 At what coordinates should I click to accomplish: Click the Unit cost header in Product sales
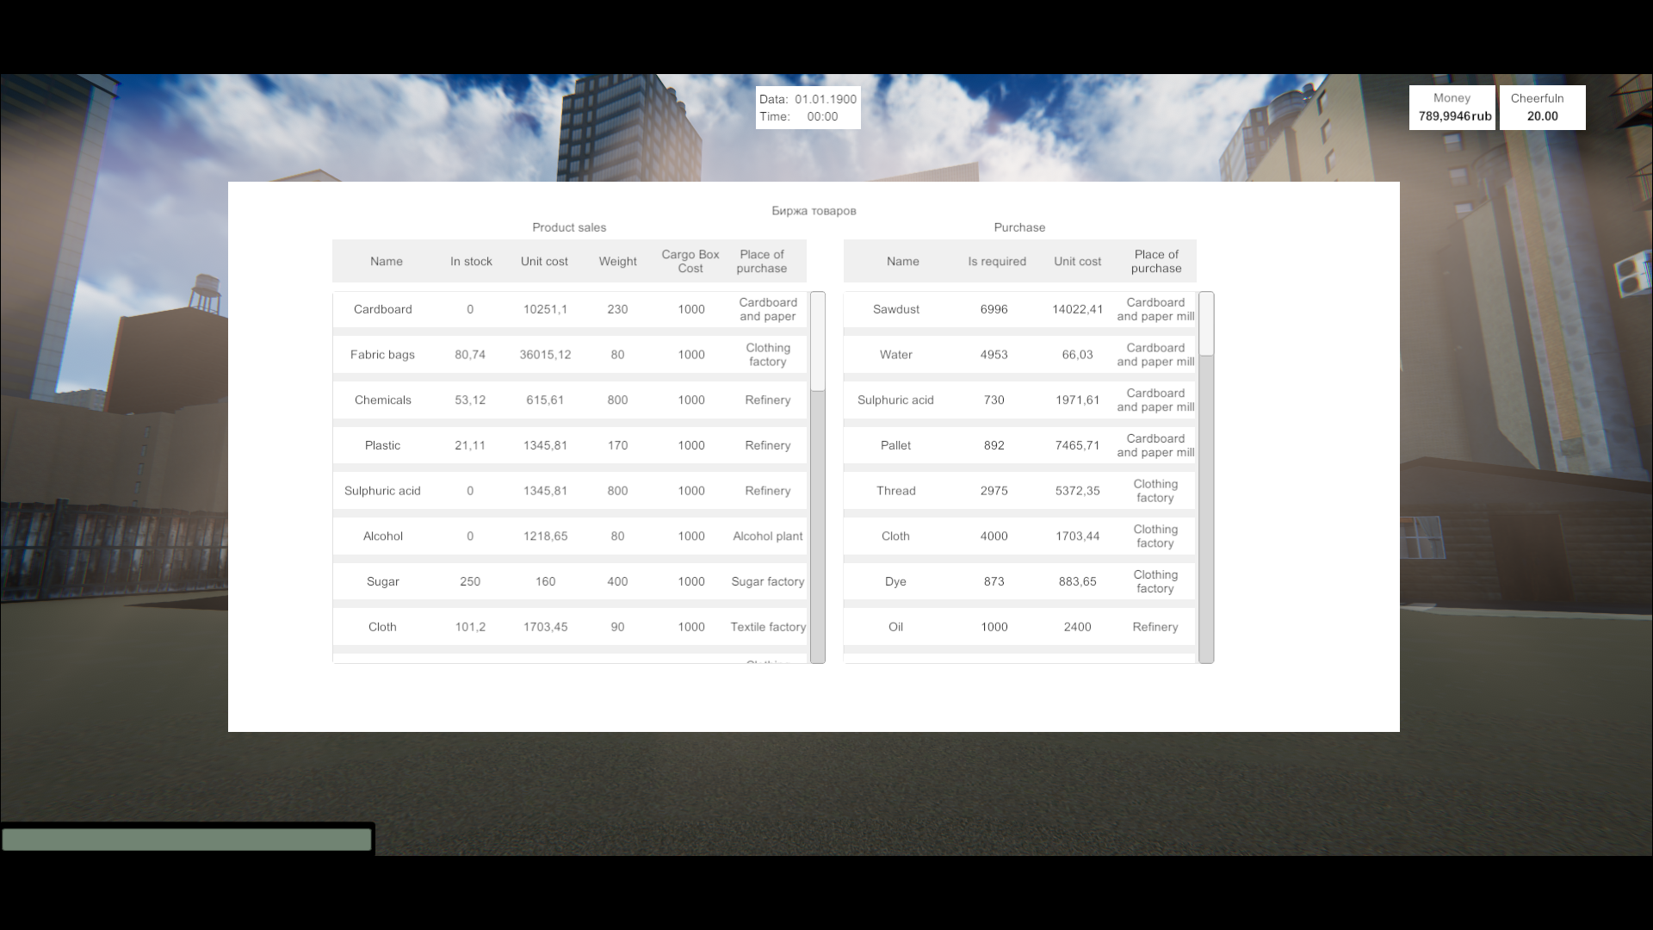click(x=544, y=262)
